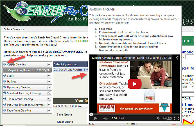Click the share icon on the video
Screen dimensions: 194x126
click(177, 58)
